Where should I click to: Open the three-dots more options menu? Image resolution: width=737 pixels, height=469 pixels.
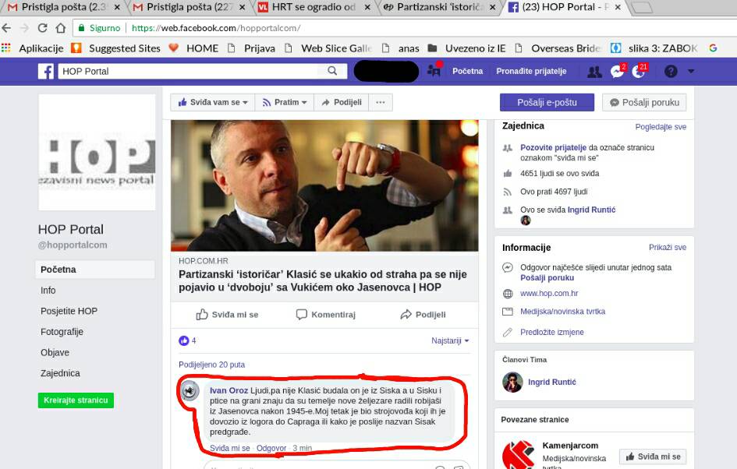pyautogui.click(x=380, y=102)
